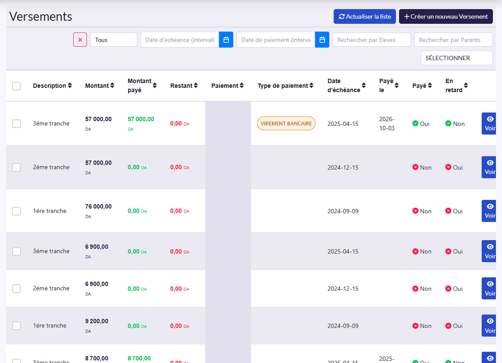
Task: Sort by the Paiement column arrows
Action: 242,86
